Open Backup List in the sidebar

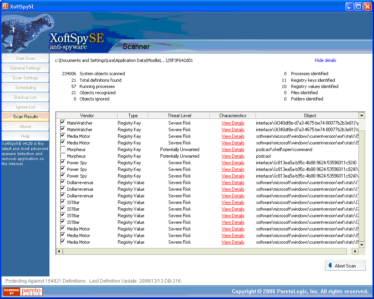[25, 97]
